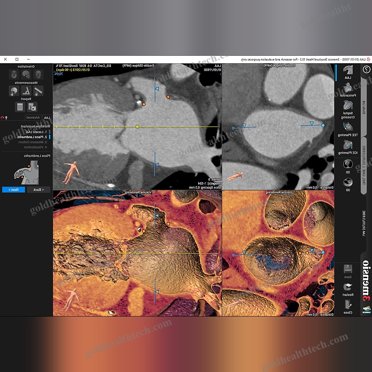372x372 pixels.
Task: Click the 'Double Oblique (MPR)' title of the cross-section view
Action: (x=279, y=65)
